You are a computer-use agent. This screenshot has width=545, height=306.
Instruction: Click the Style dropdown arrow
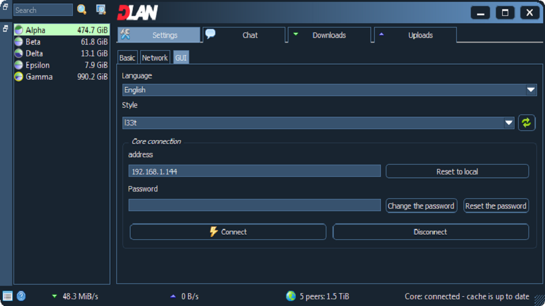[x=509, y=122]
